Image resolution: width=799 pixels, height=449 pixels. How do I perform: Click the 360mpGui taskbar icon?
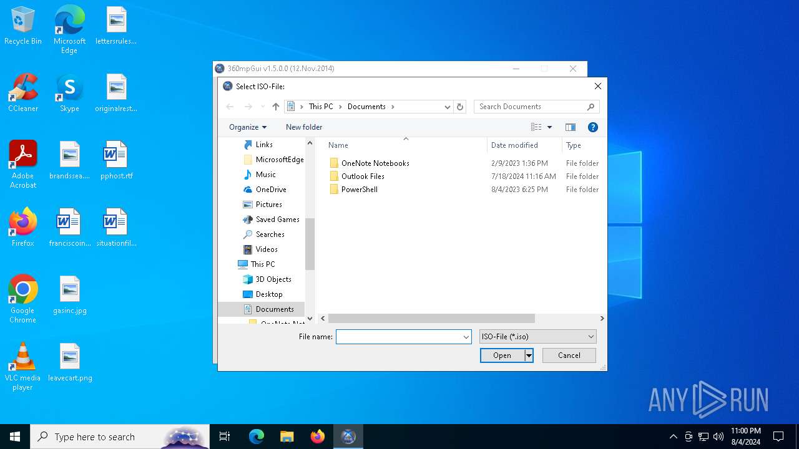(348, 437)
